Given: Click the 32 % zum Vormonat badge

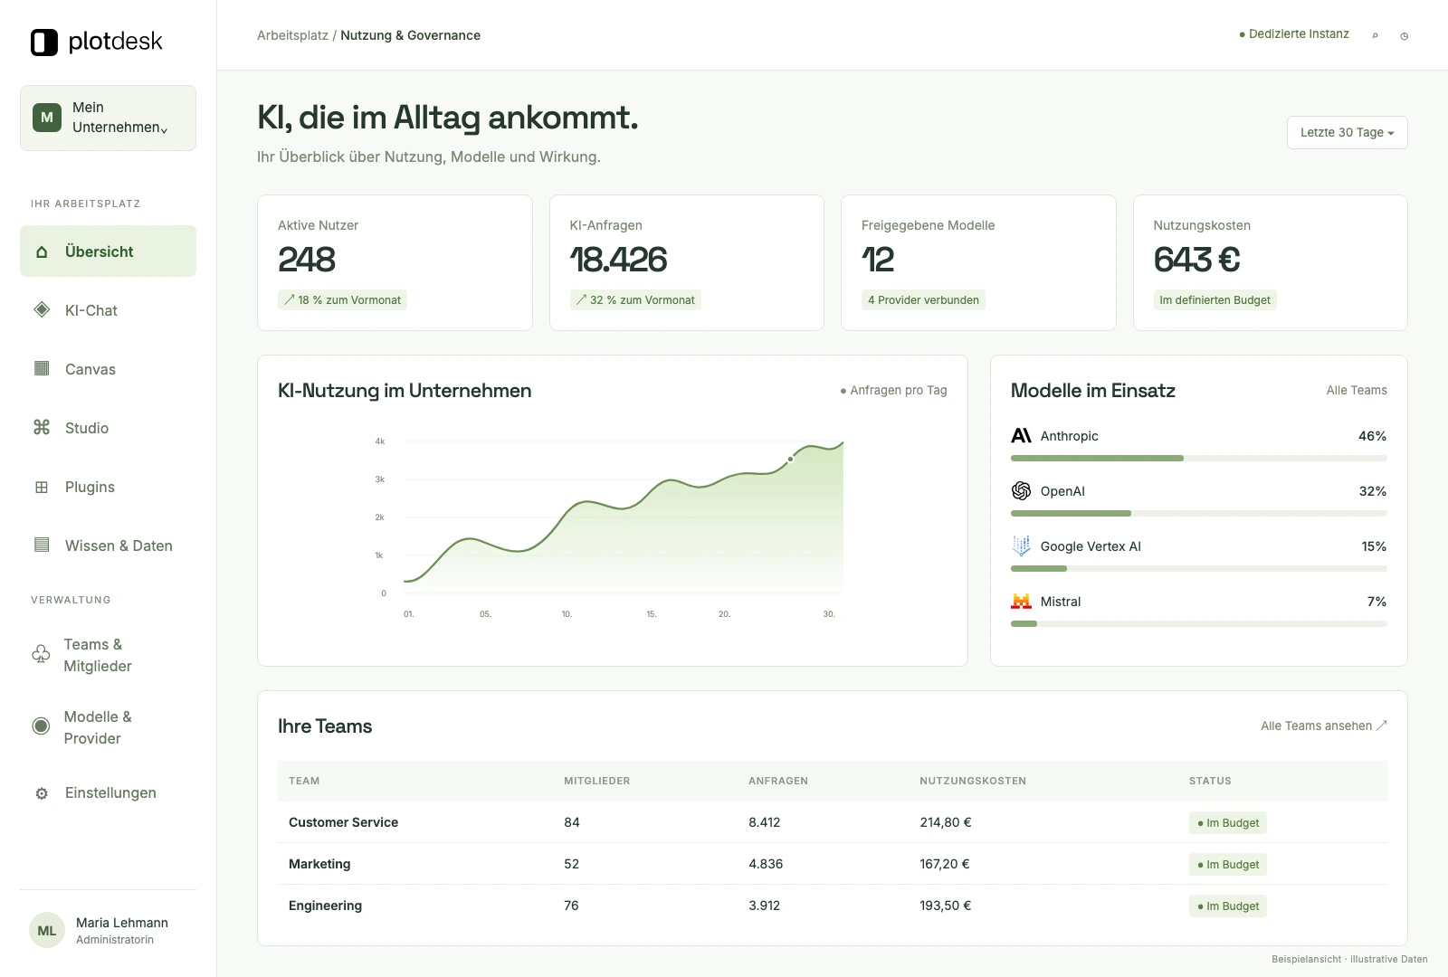Looking at the screenshot, I should [635, 299].
